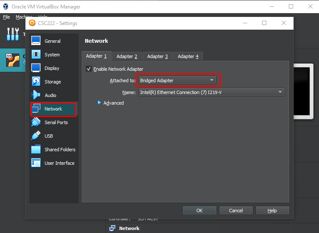The image size is (319, 233).
Task: Select the System chip icon
Action: point(36,55)
